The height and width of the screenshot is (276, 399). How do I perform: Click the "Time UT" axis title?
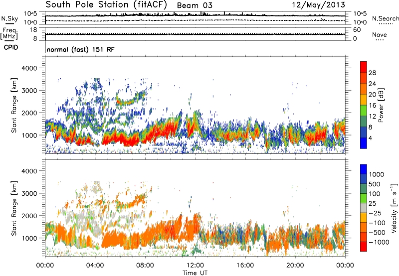coord(195,273)
